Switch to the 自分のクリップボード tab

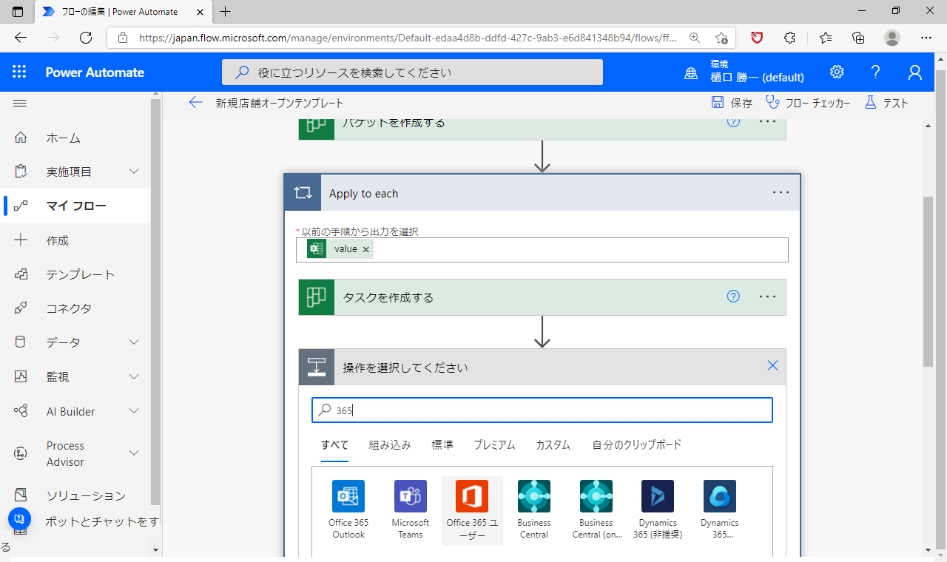[x=636, y=445]
